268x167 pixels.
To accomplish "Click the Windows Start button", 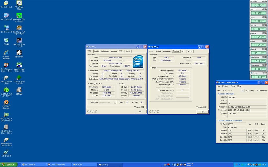I will pyautogui.click(x=9, y=165).
